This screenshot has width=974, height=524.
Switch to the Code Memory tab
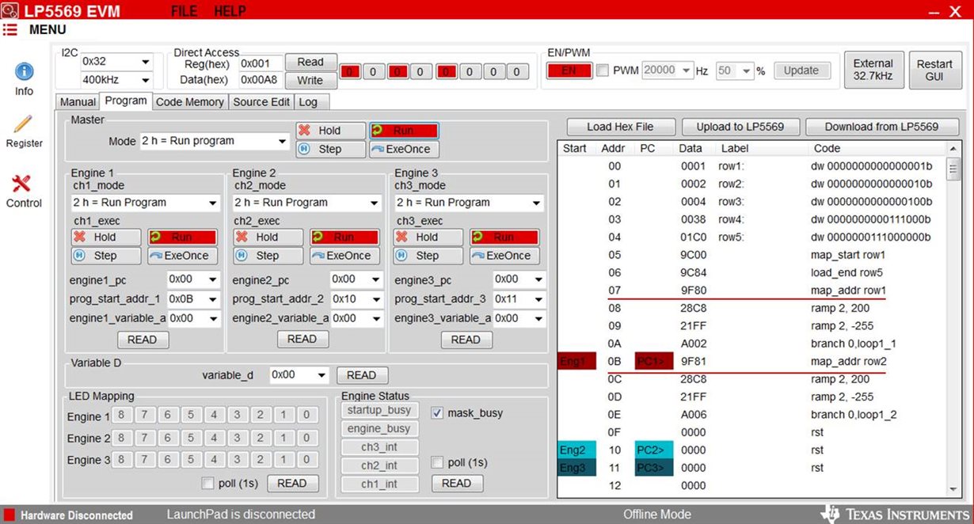click(189, 102)
